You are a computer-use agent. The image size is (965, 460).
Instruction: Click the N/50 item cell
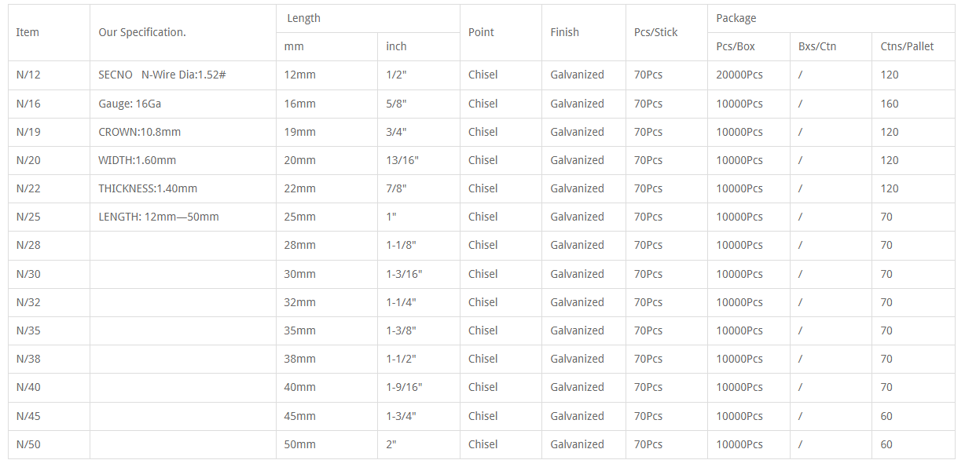pyautogui.click(x=49, y=444)
